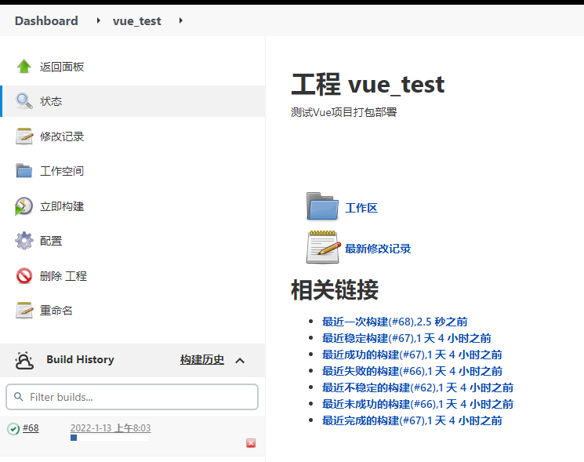Click the 相关链接 heading
The height and width of the screenshot is (462, 584).
point(335,290)
